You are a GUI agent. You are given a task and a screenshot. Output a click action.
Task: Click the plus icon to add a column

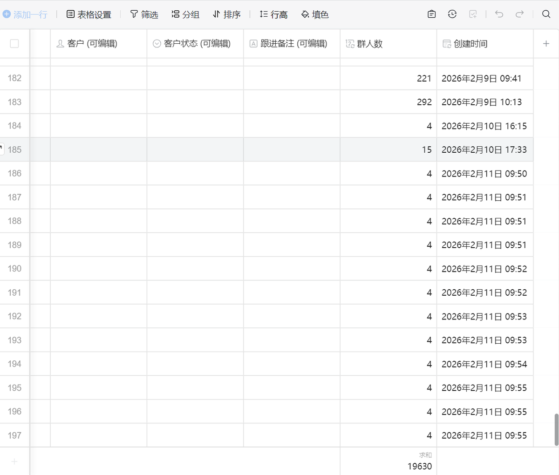point(546,44)
